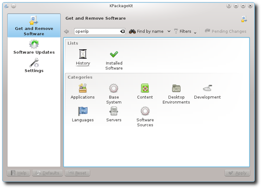262x189 pixels.
Task: Click the binoculars Find by name button
Action: click(146, 31)
